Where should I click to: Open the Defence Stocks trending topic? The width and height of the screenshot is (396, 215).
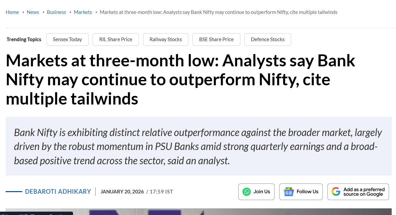[268, 39]
